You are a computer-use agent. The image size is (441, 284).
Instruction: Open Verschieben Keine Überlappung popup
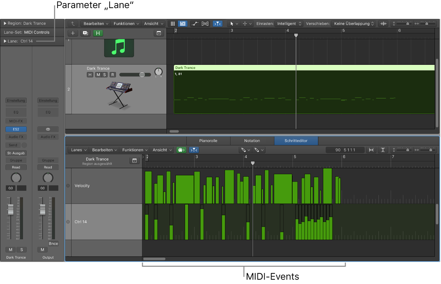[x=353, y=24]
